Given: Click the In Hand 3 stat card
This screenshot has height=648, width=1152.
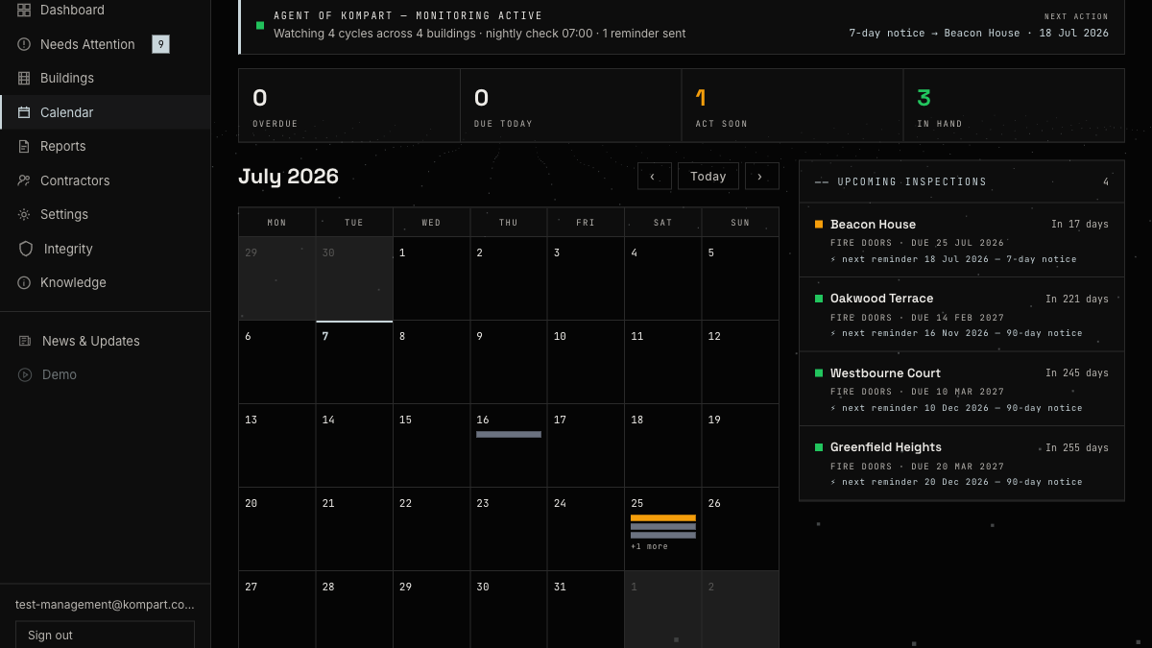Looking at the screenshot, I should click(1015, 106).
